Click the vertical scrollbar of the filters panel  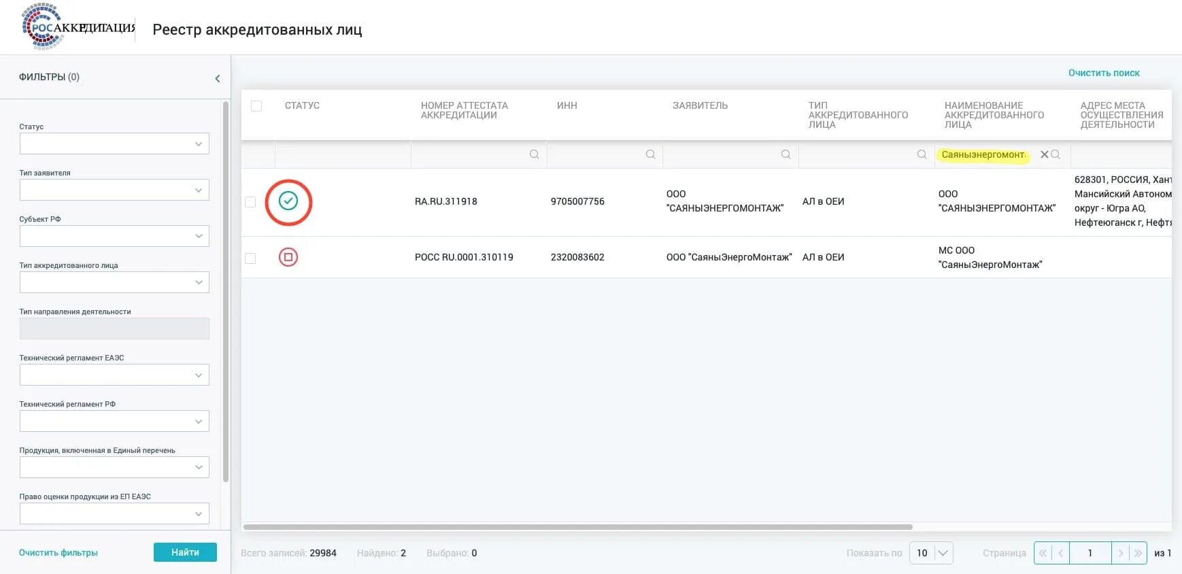point(226,291)
